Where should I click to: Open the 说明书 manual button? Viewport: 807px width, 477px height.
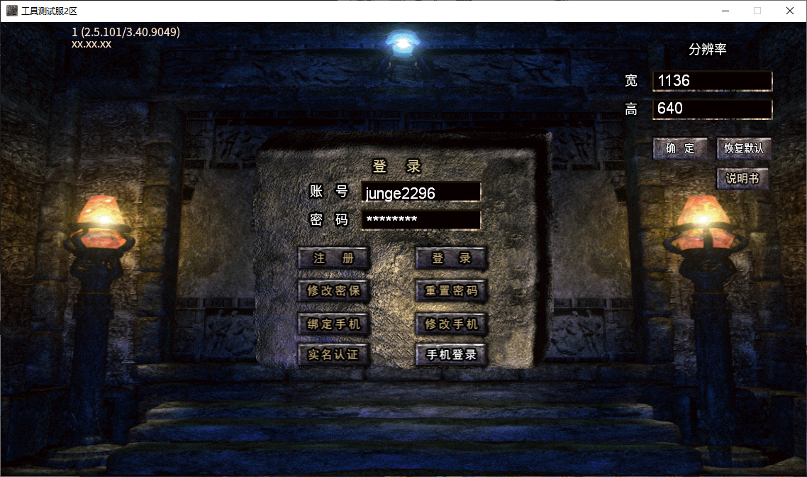(x=742, y=178)
